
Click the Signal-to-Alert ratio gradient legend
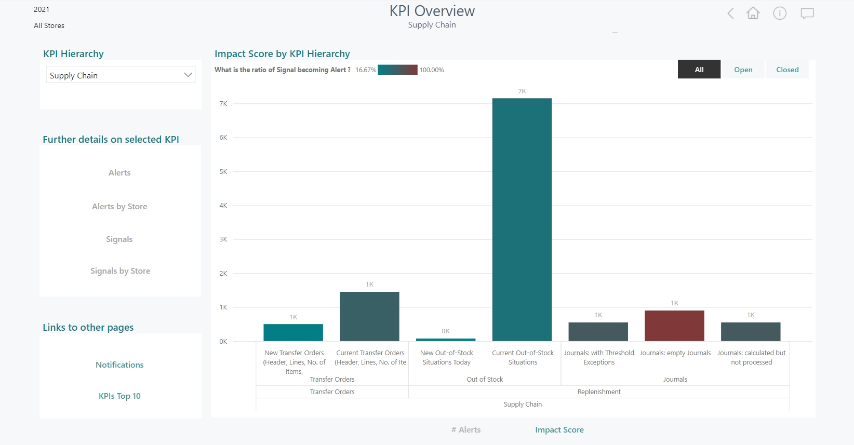click(x=397, y=70)
